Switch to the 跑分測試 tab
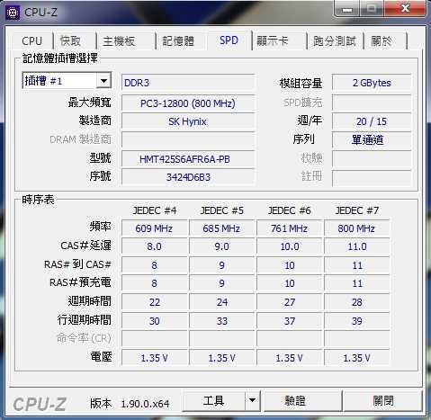The width and height of the screenshot is (431, 420). (335, 40)
